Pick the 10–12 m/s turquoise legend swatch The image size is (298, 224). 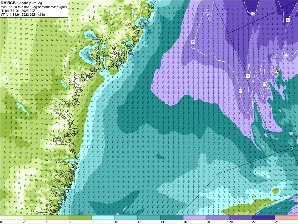coord(126,217)
